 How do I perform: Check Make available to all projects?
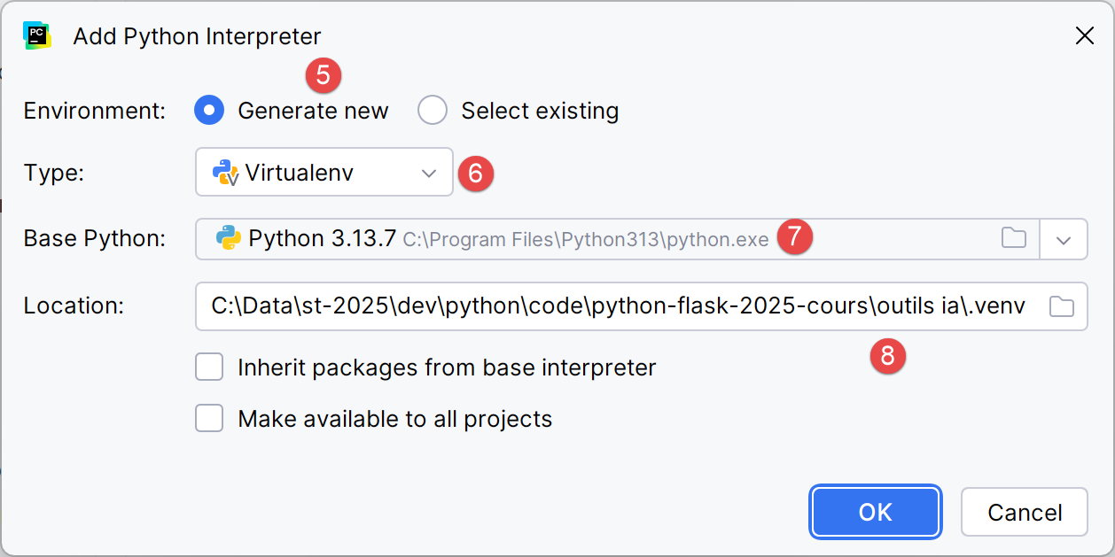[209, 418]
